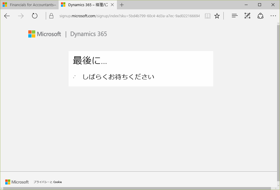Open the Hub three-lines icon
The image size is (280, 190).
[235, 16]
